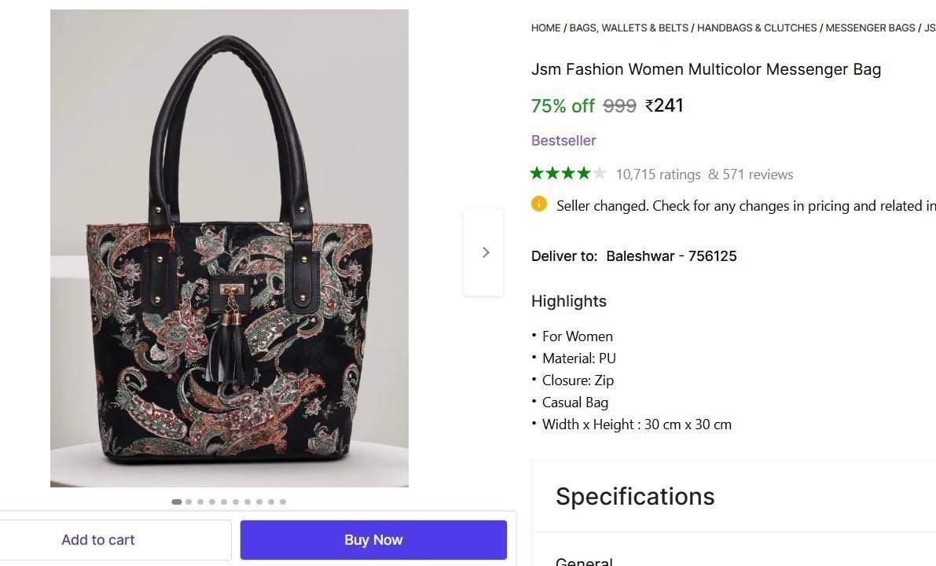Click the rupee price symbol next to 241
Screen dimensions: 936x566
(x=650, y=105)
